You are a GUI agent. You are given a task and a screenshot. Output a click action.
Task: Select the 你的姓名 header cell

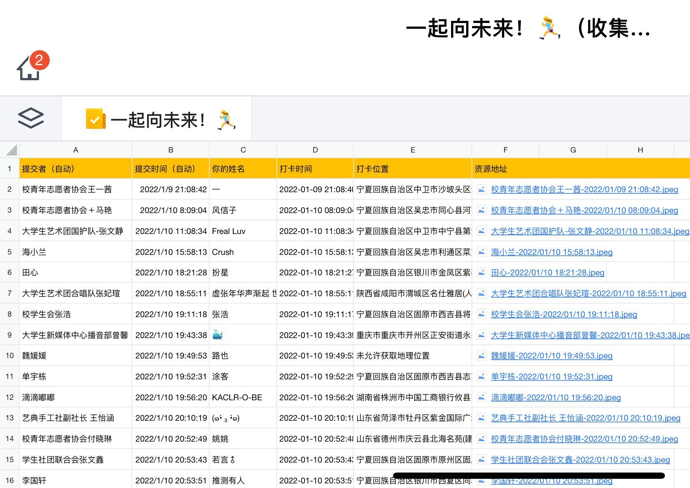pyautogui.click(x=243, y=169)
